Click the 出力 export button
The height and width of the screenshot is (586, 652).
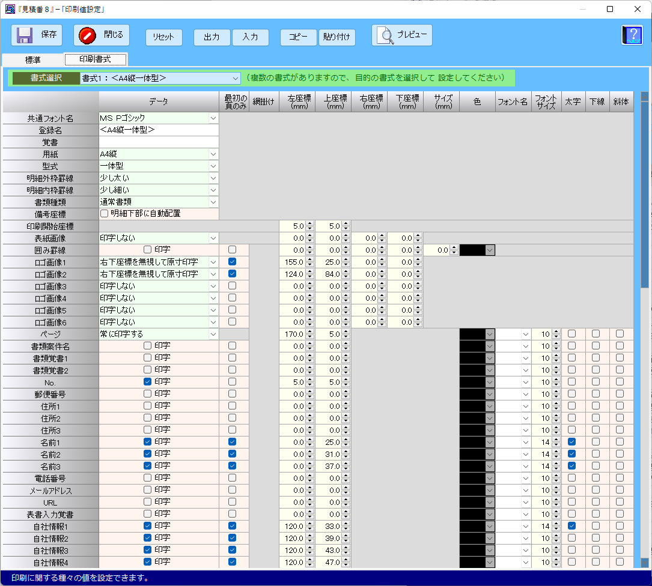[212, 37]
